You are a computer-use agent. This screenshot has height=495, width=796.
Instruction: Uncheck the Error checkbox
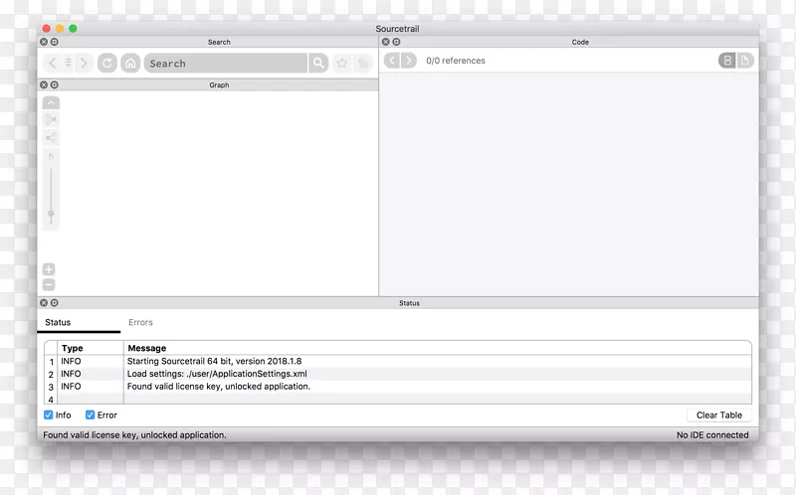click(x=90, y=415)
